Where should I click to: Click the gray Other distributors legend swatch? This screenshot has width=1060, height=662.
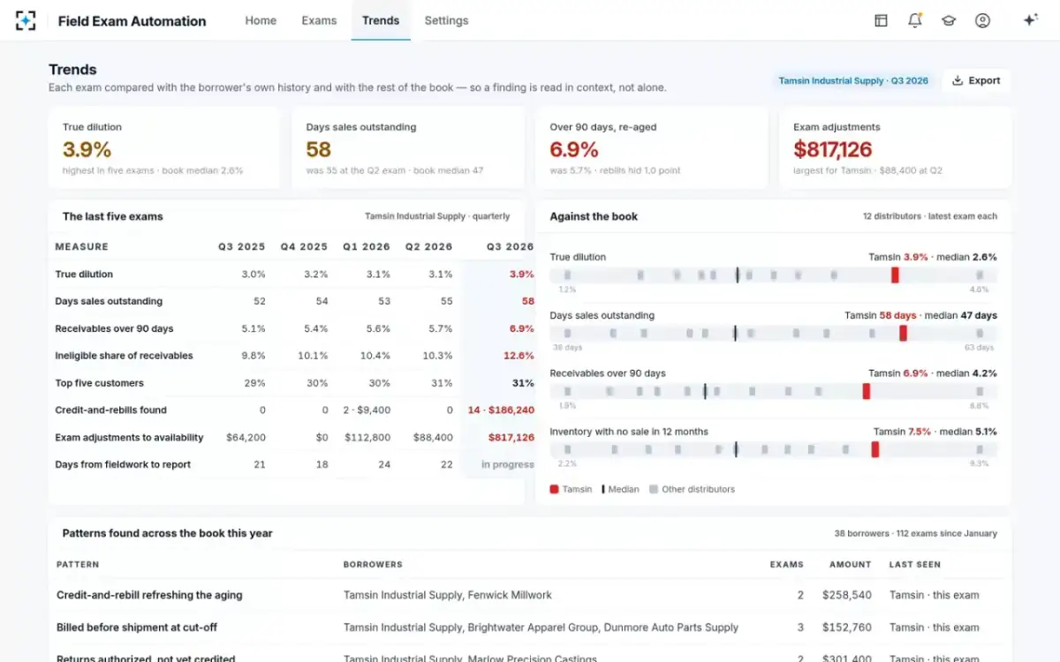click(x=653, y=489)
